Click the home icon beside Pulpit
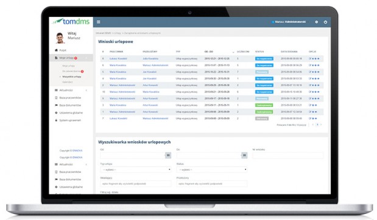Image resolution: width=377 pixels, height=220 pixels. [56, 50]
